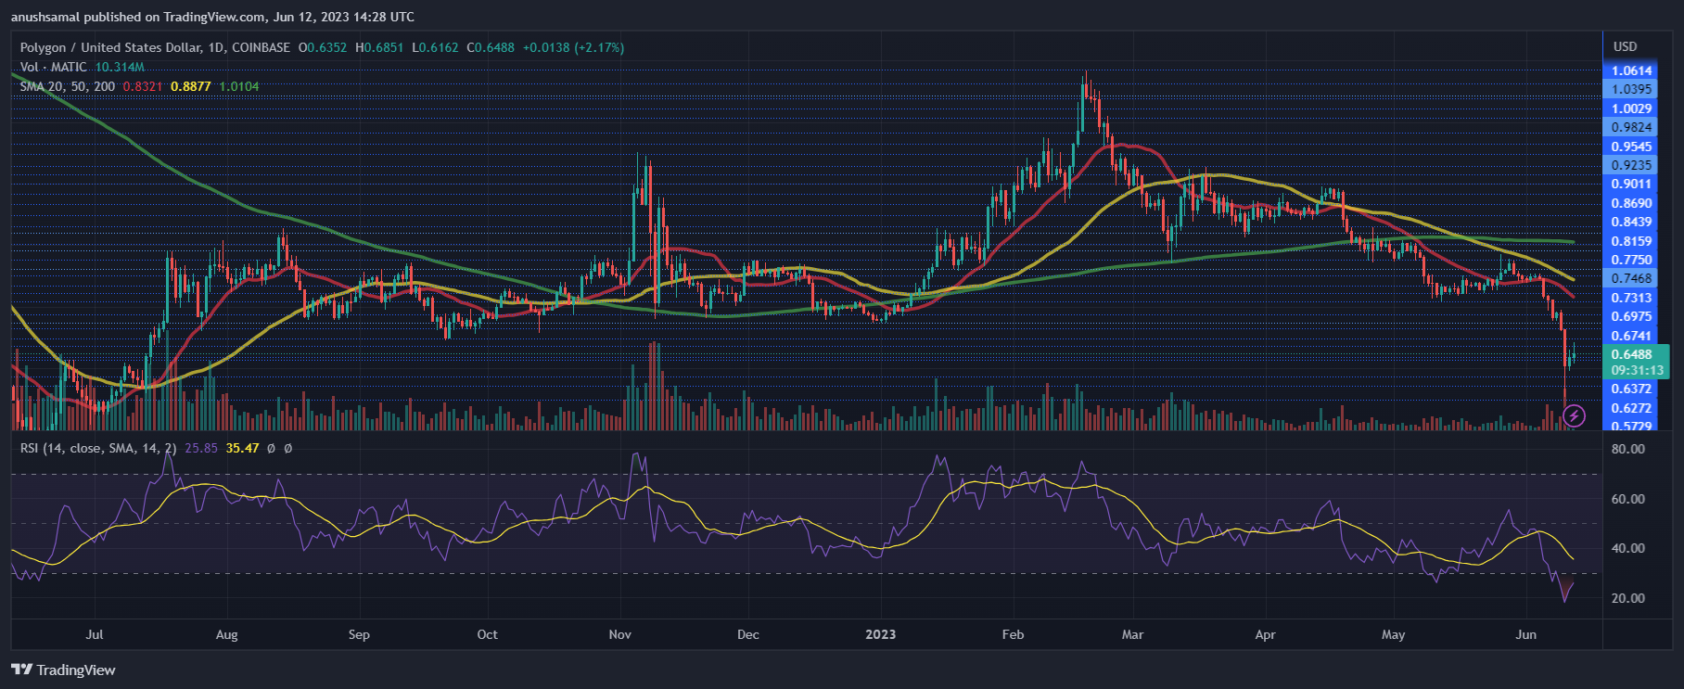
Task: Click the SMA 20, 50, 200 indicator label
Action: (x=68, y=86)
